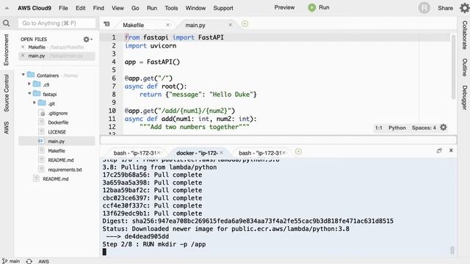Add a new editor tab with plus icon
Viewport: 470px width, 264px height.
[x=245, y=24]
